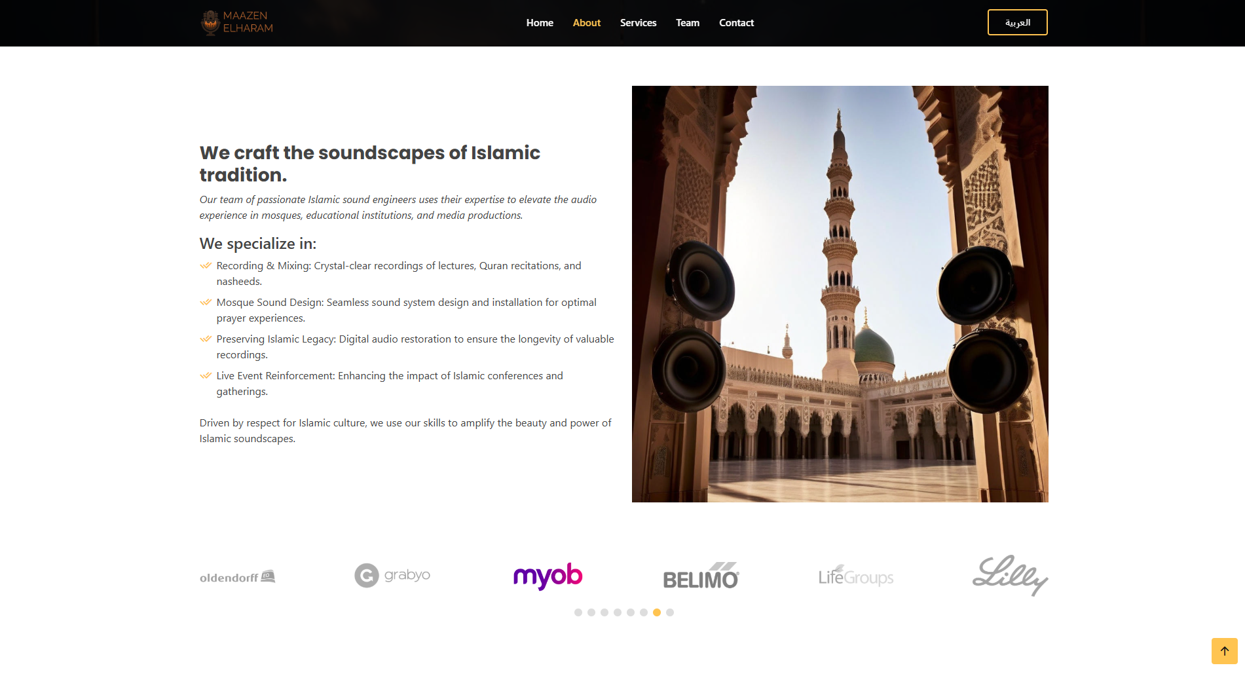
Task: Click the scroll-to-top arrow button
Action: click(1224, 651)
